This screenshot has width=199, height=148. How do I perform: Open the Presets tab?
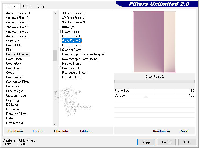click(x=27, y=7)
